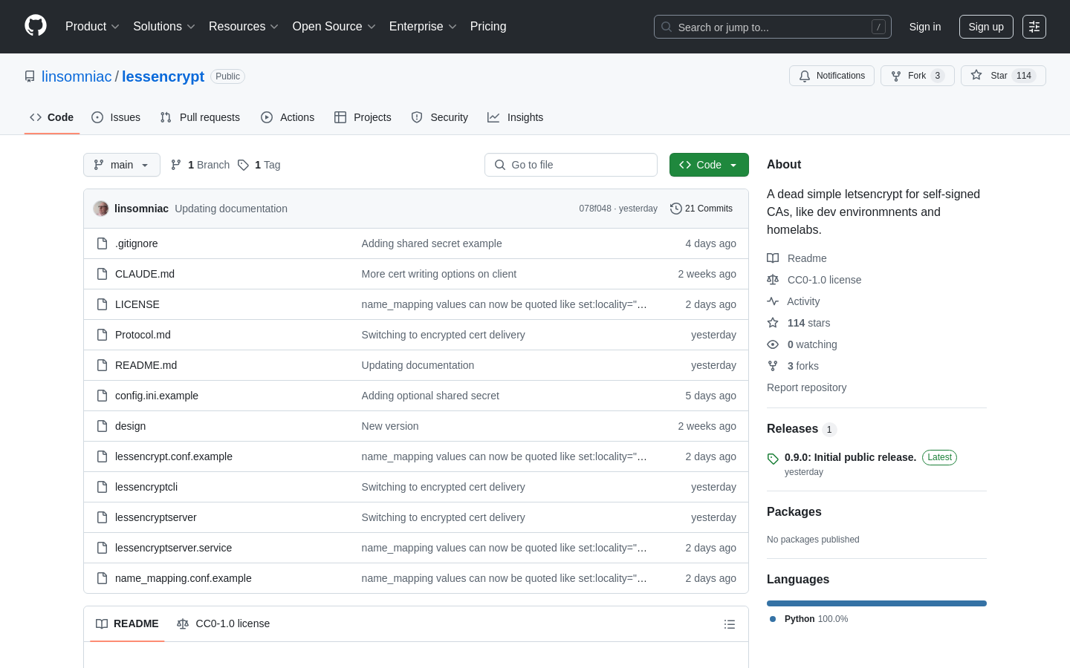Click the pulse icon beside Activity
Screen dimensions: 1070x668
click(x=773, y=301)
